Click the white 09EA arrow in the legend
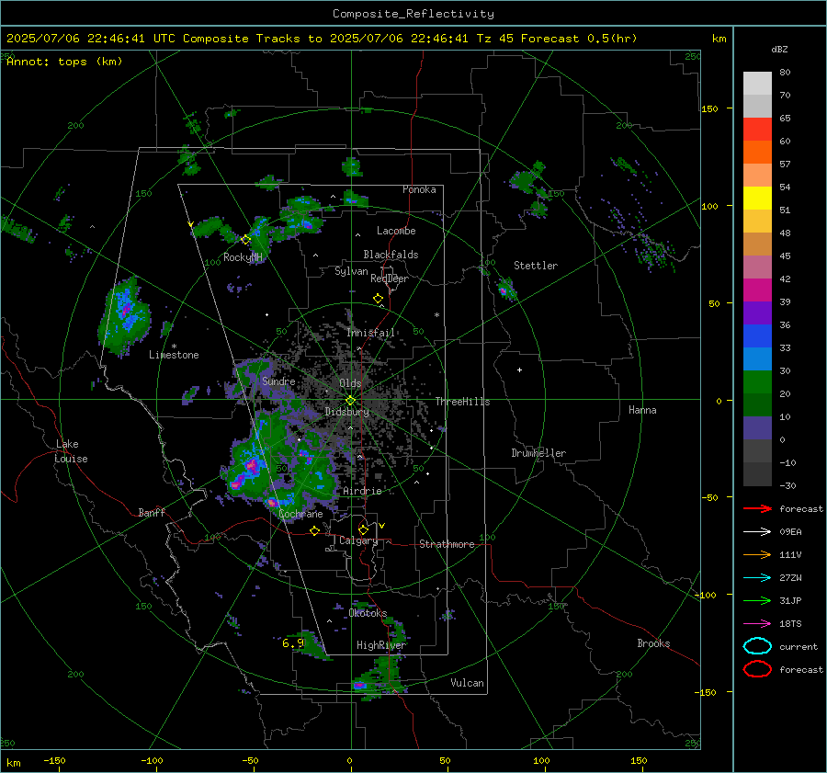 (x=757, y=532)
